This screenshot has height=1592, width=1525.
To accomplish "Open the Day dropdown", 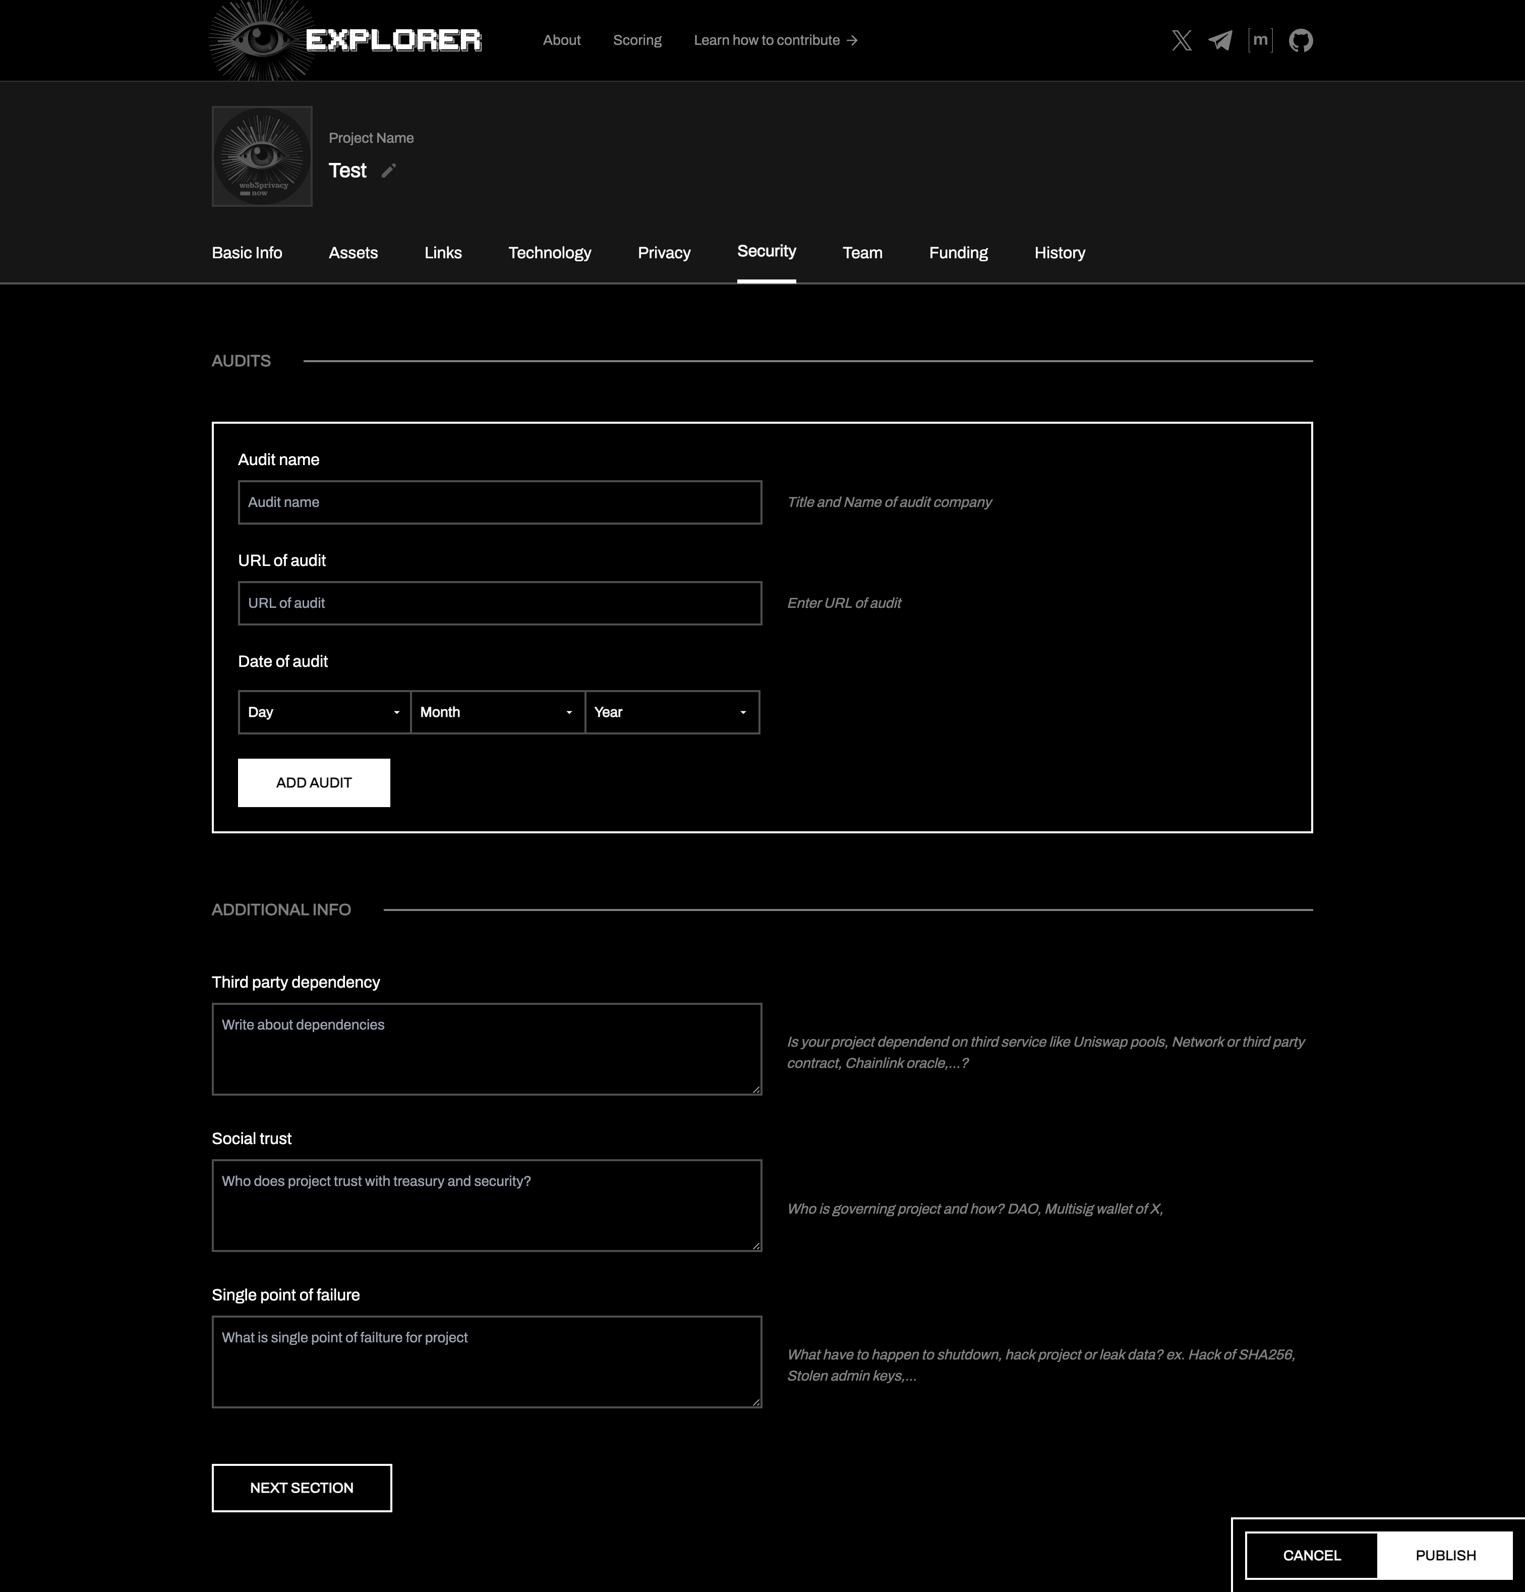I will click(324, 712).
